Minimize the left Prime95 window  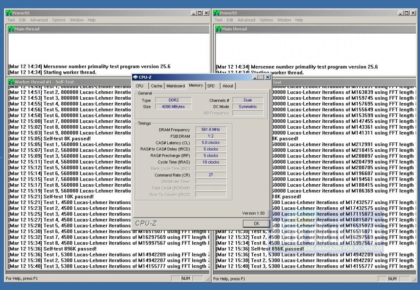coord(194,13)
